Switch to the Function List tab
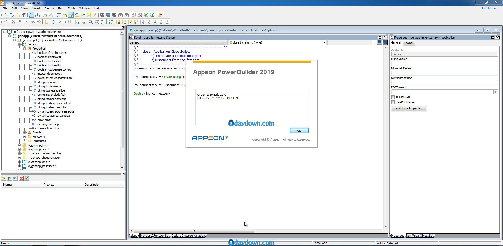The width and height of the screenshot is (503, 246). (161, 236)
